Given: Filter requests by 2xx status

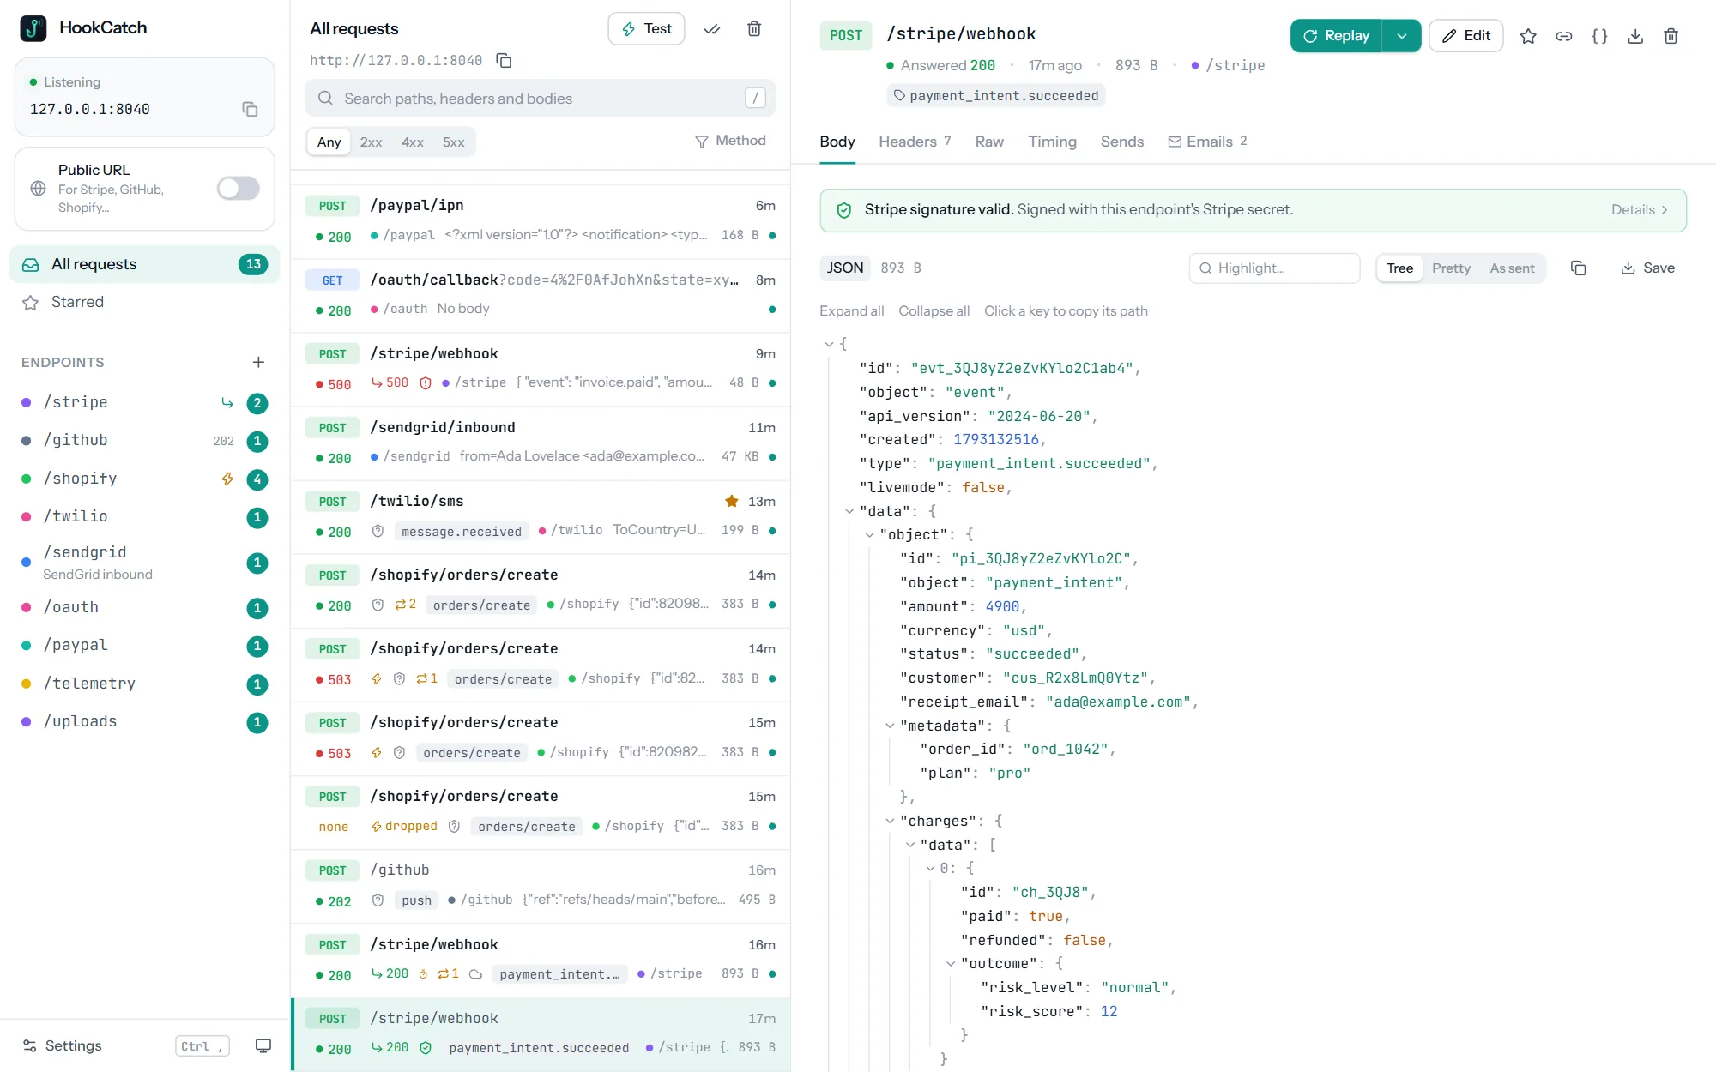Looking at the screenshot, I should 371,142.
